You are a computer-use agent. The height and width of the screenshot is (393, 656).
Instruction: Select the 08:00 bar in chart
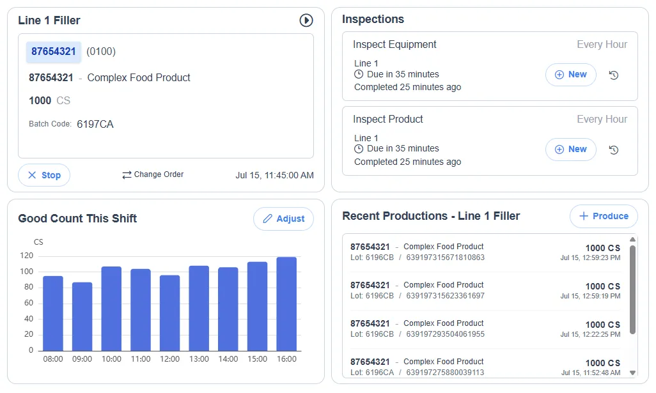(53, 314)
